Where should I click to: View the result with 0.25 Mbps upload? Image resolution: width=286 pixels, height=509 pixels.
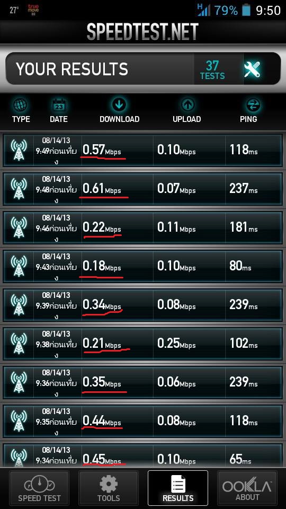(x=143, y=344)
